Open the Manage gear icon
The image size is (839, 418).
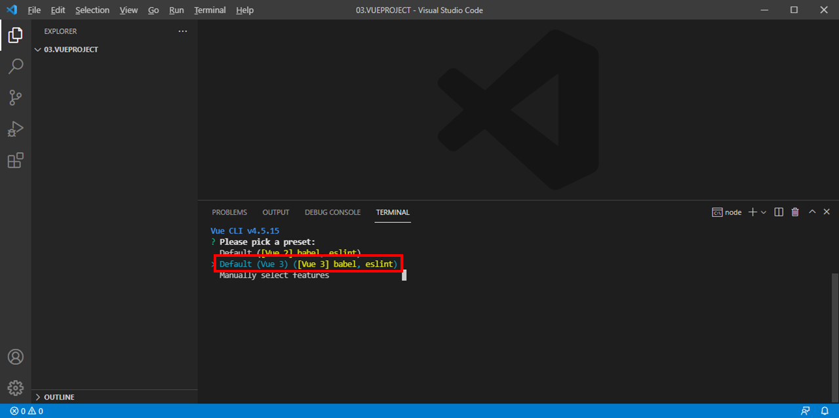click(15, 388)
